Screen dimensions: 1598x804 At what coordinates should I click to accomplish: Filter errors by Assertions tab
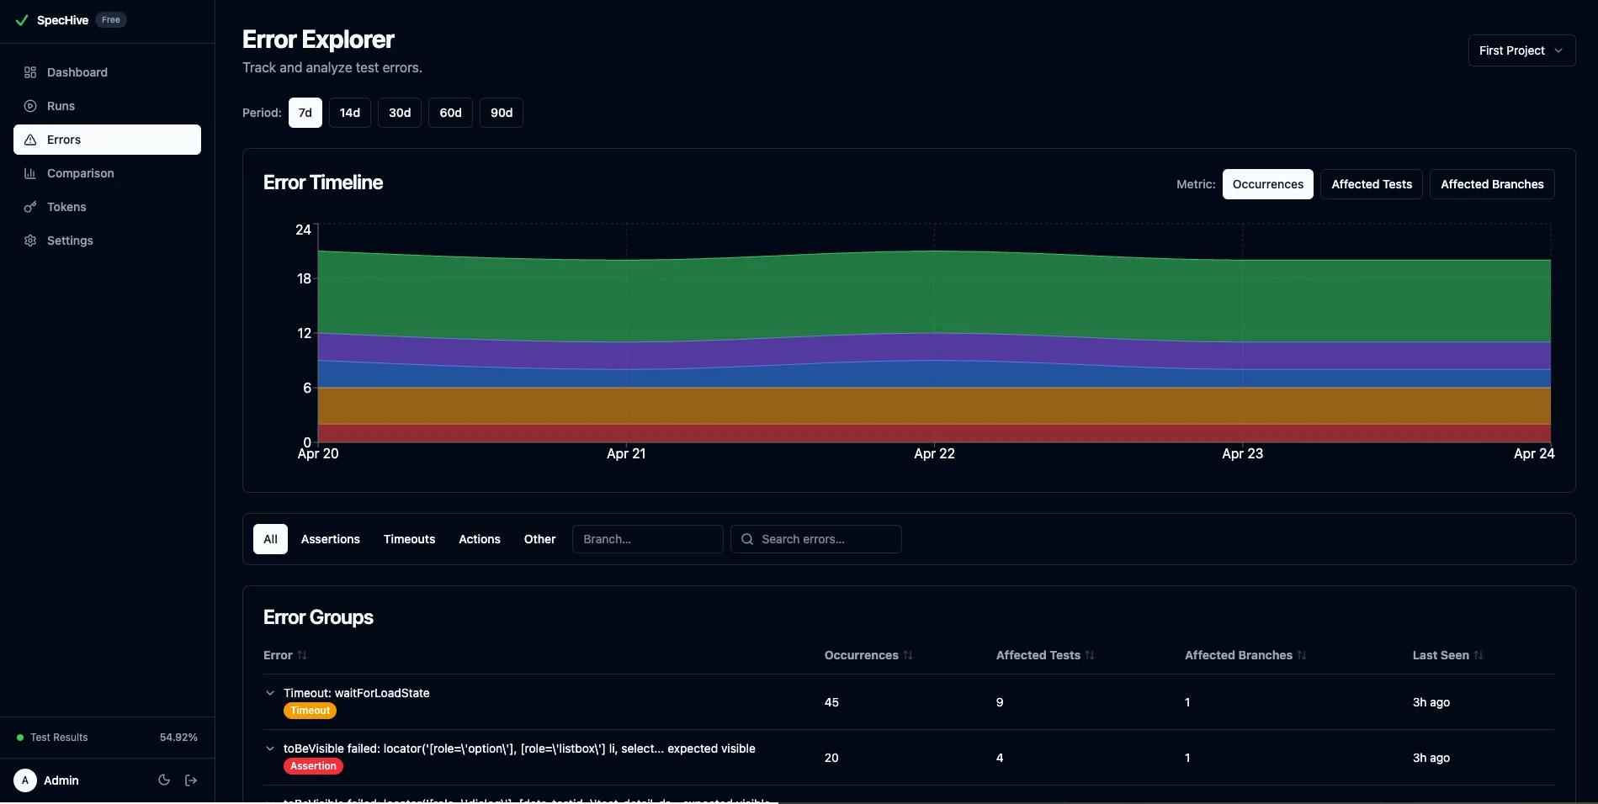pos(331,539)
